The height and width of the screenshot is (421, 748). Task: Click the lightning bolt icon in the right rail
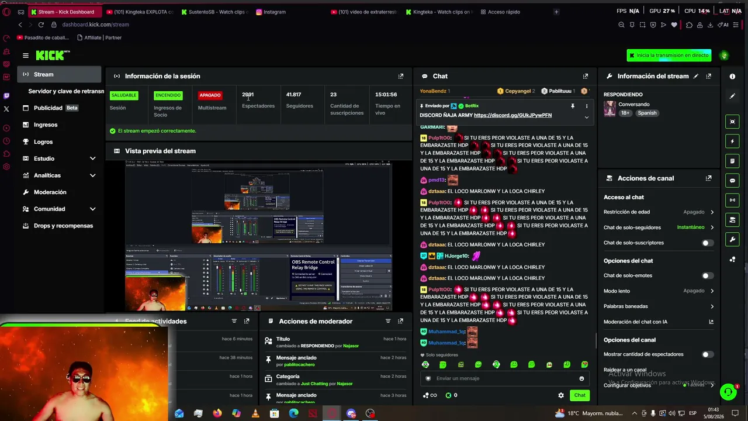732,142
